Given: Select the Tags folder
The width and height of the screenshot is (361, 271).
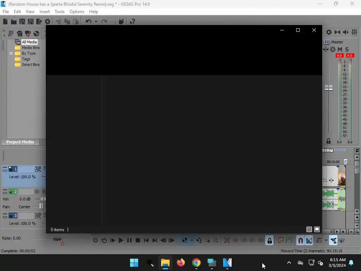Looking at the screenshot, I should click(x=26, y=59).
